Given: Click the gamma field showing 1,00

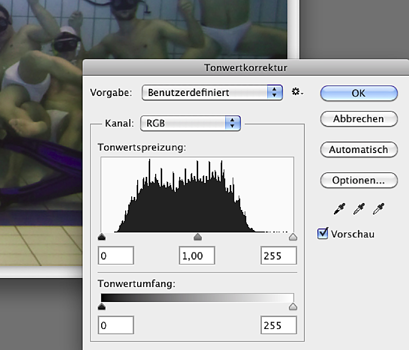Looking at the screenshot, I should pyautogui.click(x=197, y=255).
